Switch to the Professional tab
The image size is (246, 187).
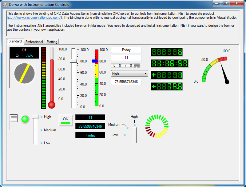point(34,42)
